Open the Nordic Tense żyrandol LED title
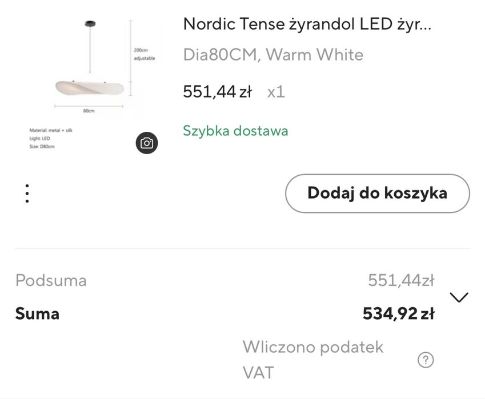Screen dimensions: 485x399 308,24
